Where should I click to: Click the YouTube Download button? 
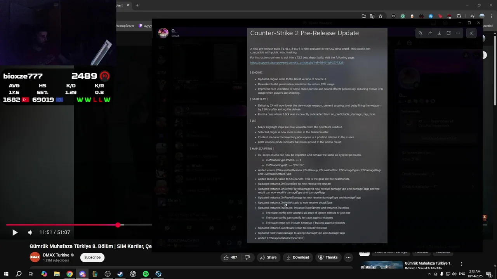[298, 257]
